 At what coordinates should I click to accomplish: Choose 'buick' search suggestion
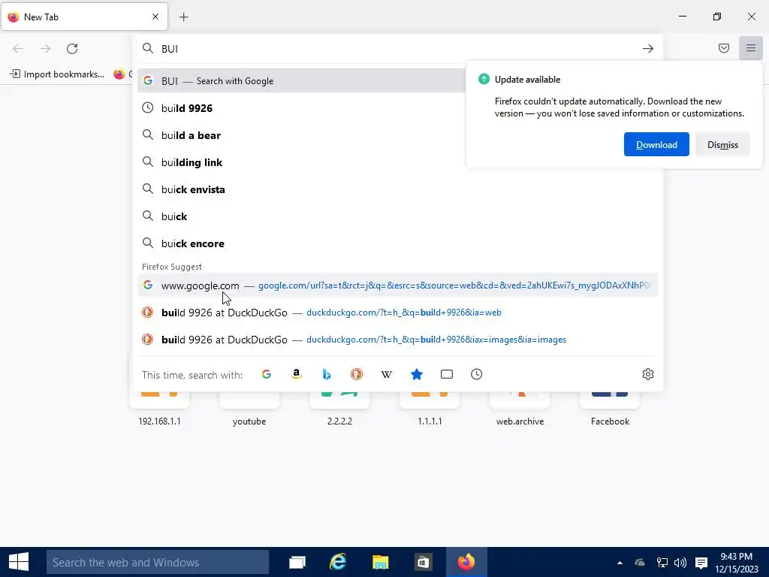[x=398, y=216]
